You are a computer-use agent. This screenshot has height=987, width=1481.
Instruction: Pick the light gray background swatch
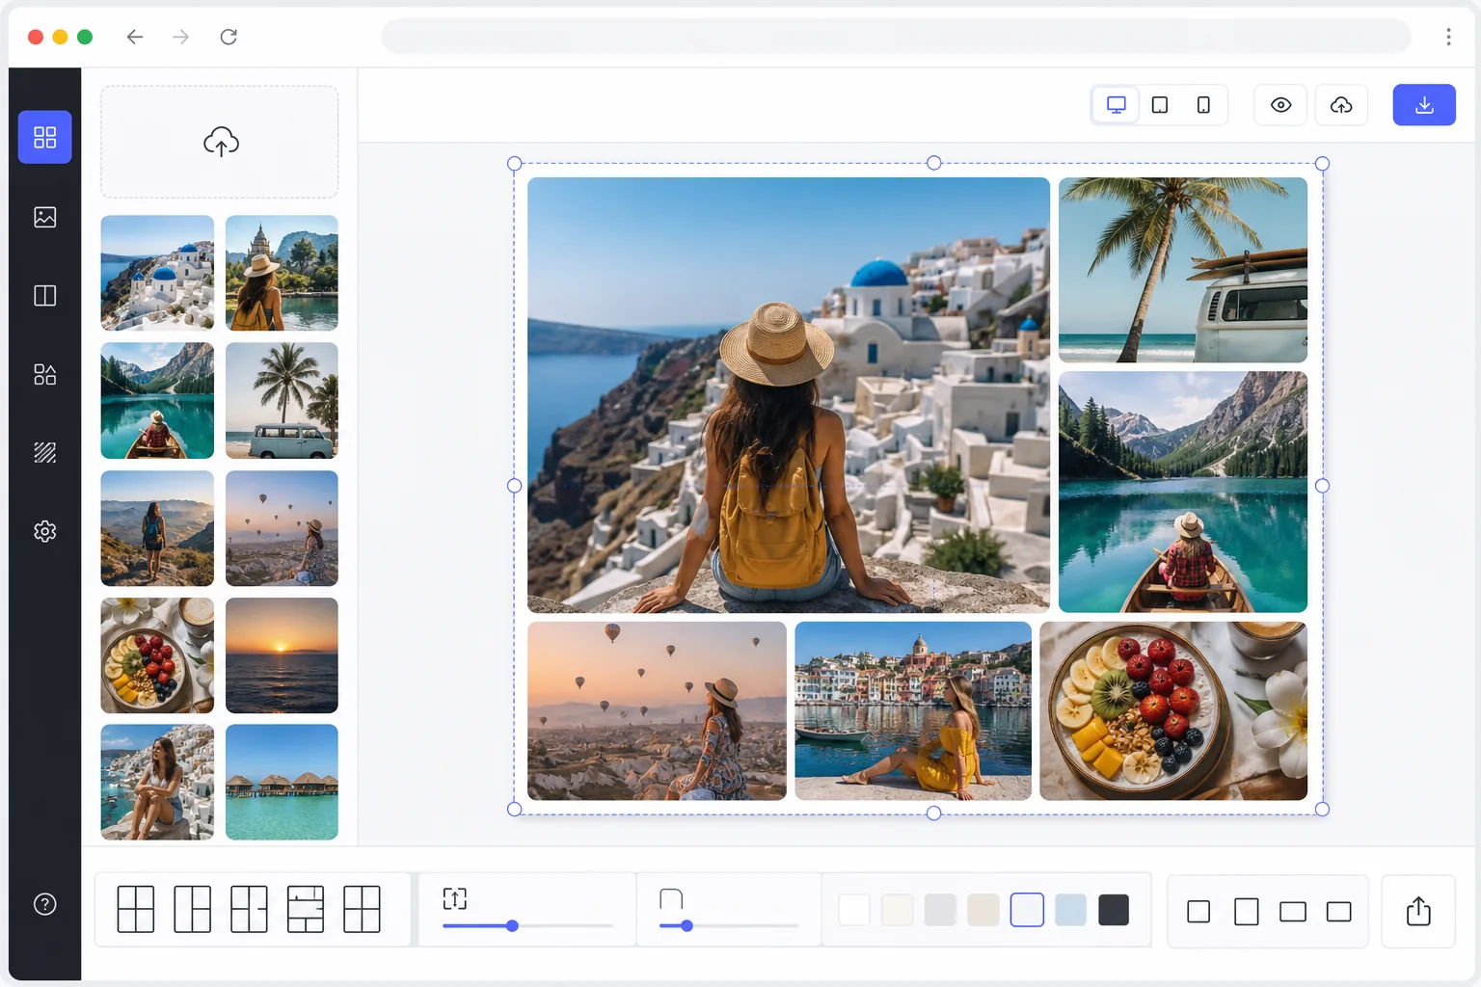[x=940, y=910]
